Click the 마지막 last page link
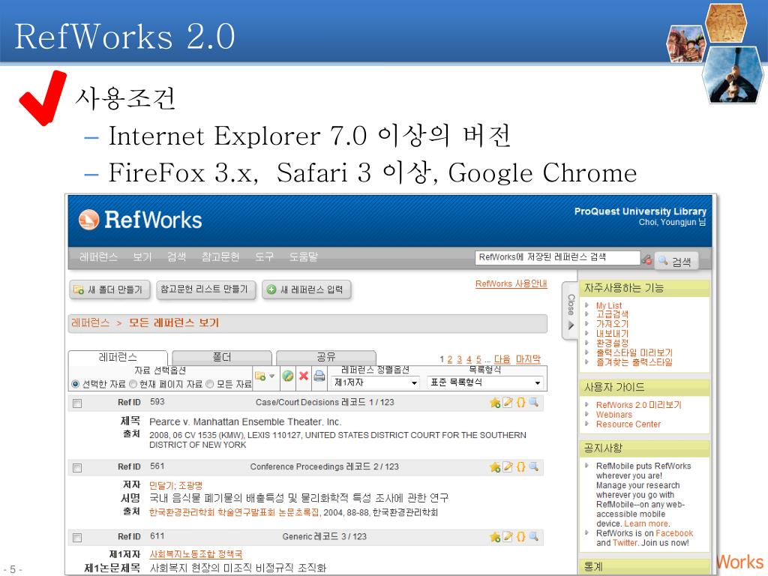Screen dimensions: 768x576 pyautogui.click(x=528, y=359)
